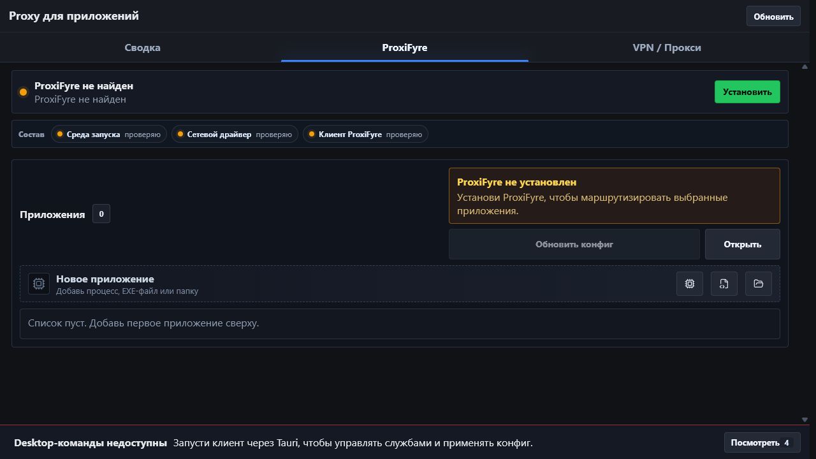Click the Открыть button
This screenshot has height=459, width=816.
click(x=743, y=244)
